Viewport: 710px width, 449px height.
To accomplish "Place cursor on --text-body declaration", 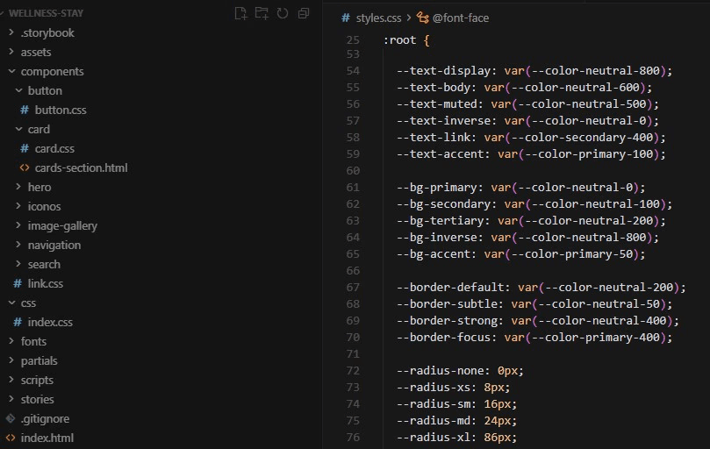I will point(524,88).
